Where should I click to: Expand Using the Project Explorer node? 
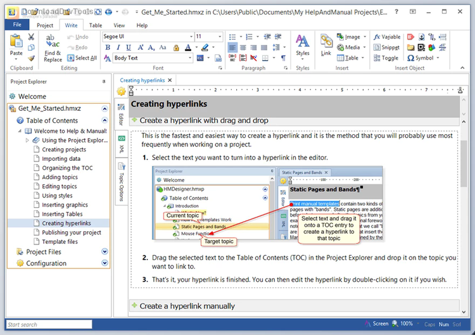[x=27, y=140]
